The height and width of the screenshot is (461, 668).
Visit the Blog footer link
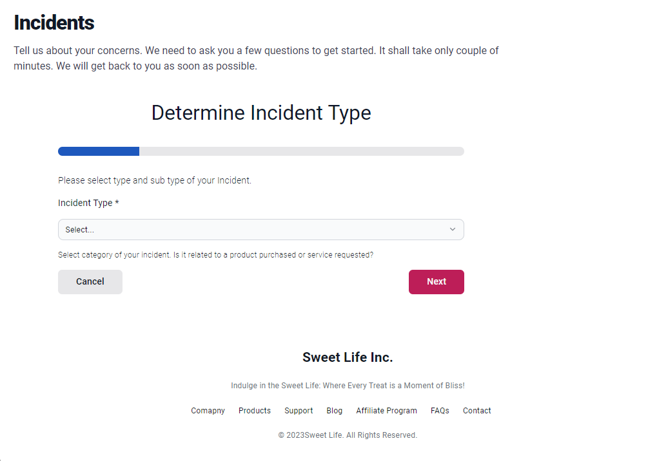(335, 411)
